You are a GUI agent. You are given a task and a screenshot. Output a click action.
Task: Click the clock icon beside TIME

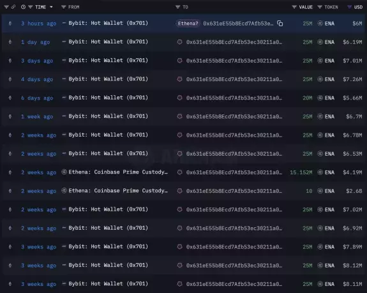pyautogui.click(x=23, y=7)
